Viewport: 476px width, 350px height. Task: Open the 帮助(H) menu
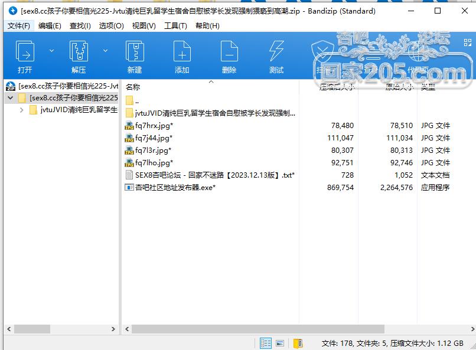(x=207, y=26)
